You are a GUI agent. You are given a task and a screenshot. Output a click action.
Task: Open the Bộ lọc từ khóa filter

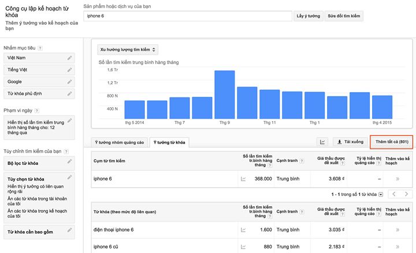[x=39, y=163]
